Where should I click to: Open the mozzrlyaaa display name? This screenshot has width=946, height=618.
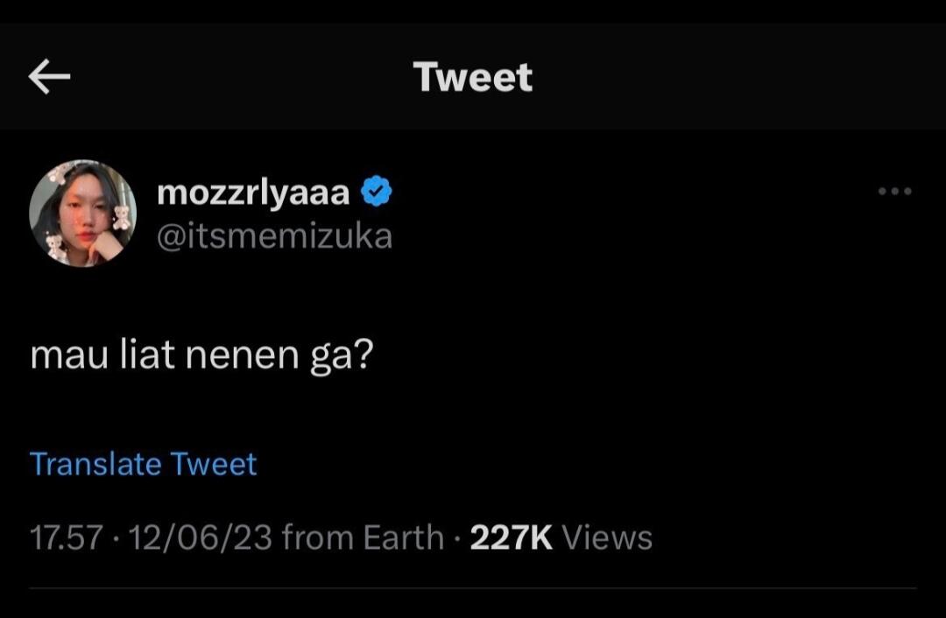[x=253, y=193]
